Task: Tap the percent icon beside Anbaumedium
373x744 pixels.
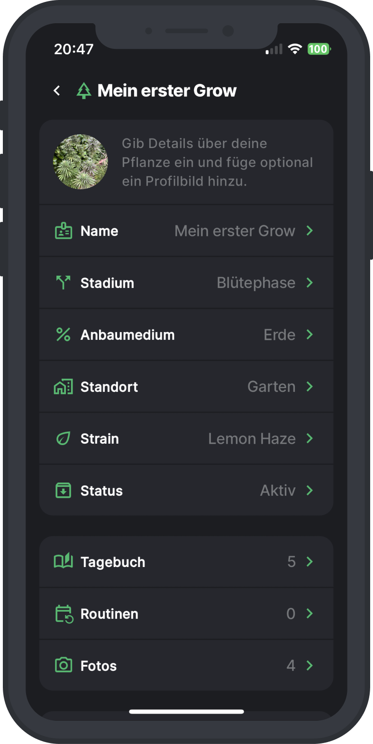Action: click(64, 335)
